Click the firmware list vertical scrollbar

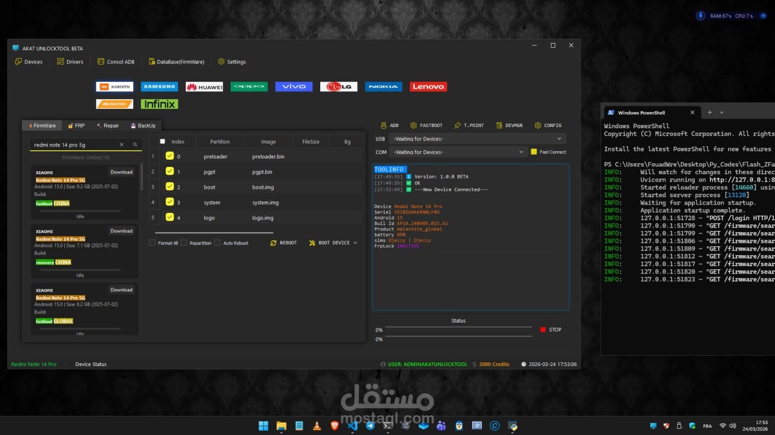pos(142,177)
